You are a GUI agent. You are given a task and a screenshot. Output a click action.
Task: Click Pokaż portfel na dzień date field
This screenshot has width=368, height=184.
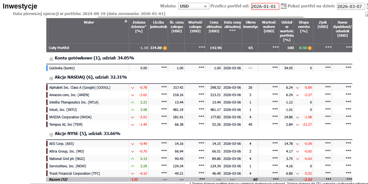[x=351, y=6]
